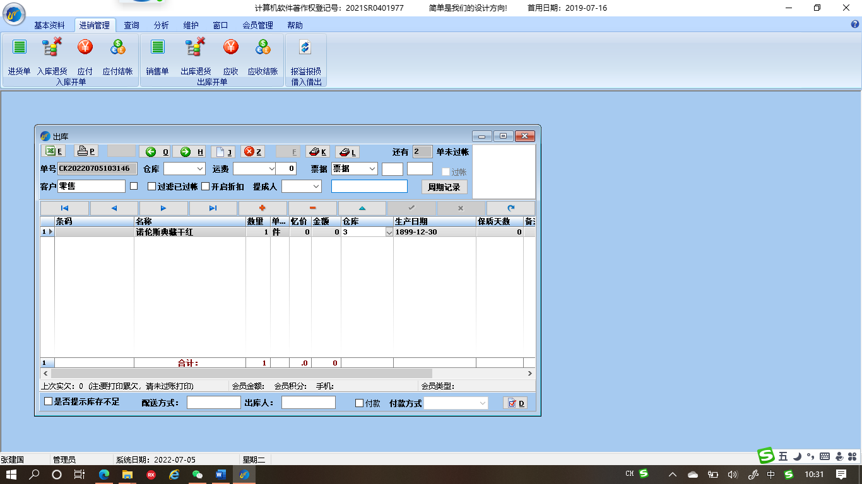Screen dimensions: 862x484
Task: Click the 周期记录 button
Action: (x=444, y=187)
